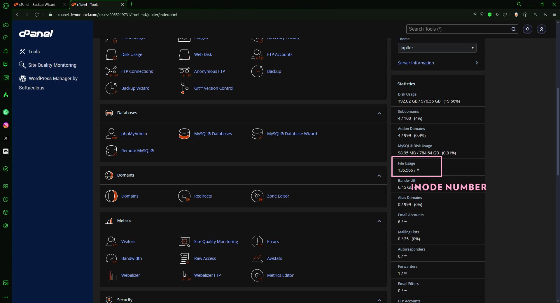Click the MySQL® Databases link
The width and height of the screenshot is (560, 303).
(213, 134)
